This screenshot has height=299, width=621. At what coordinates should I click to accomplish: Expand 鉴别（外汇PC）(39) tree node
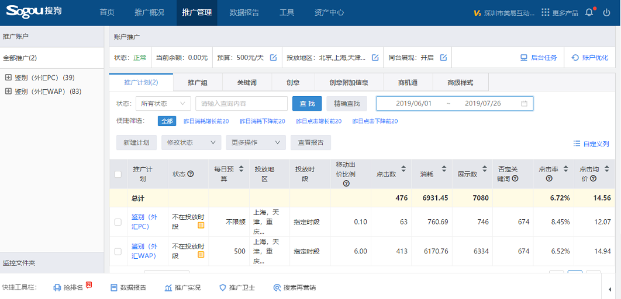[x=8, y=78]
